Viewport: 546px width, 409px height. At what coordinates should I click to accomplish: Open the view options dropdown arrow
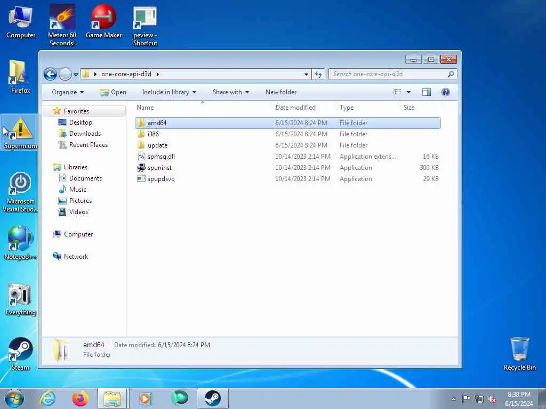(x=408, y=92)
